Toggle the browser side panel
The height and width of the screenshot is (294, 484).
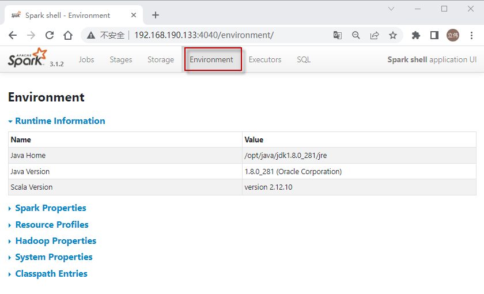click(x=434, y=35)
